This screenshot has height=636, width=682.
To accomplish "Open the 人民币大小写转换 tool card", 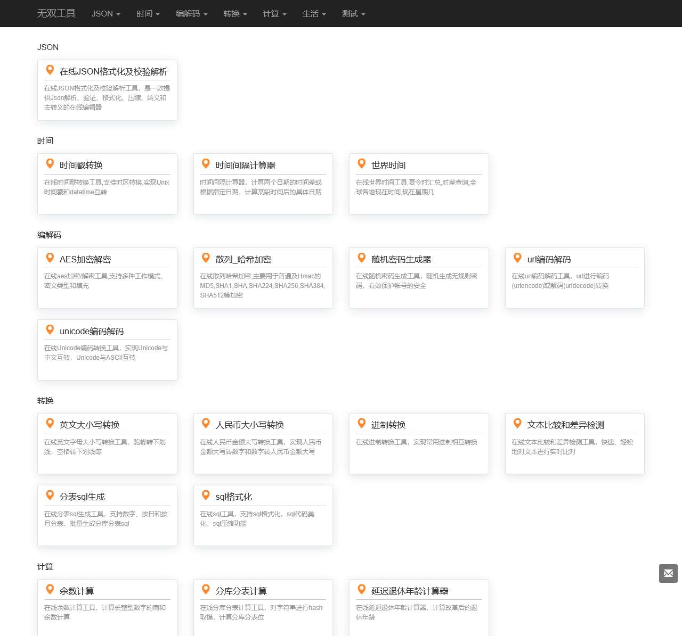I will pos(250,425).
